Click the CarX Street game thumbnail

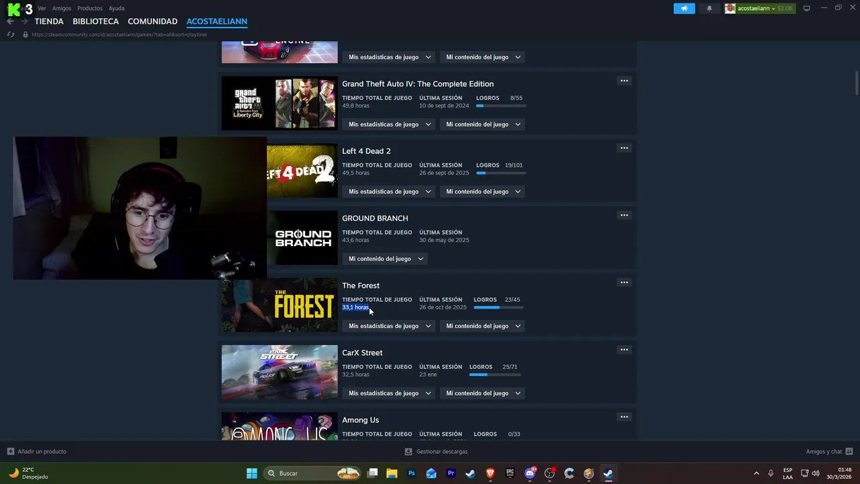pos(279,372)
